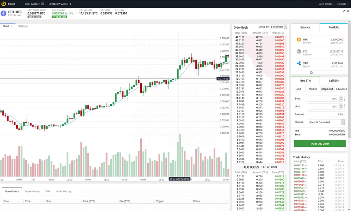Click the Limit price input field
The width and height of the screenshot is (351, 211).
click(x=323, y=106)
